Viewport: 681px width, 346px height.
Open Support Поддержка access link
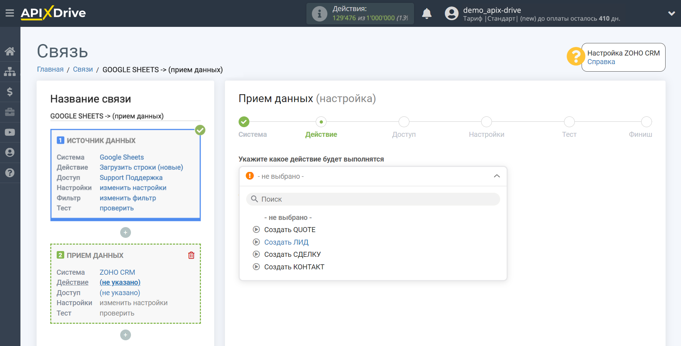[x=131, y=178]
